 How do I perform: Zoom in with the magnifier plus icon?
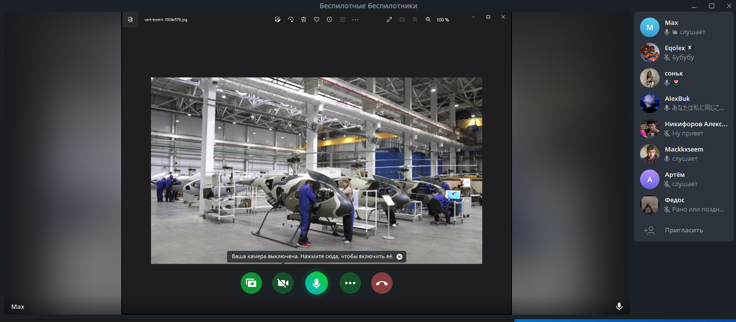(428, 19)
